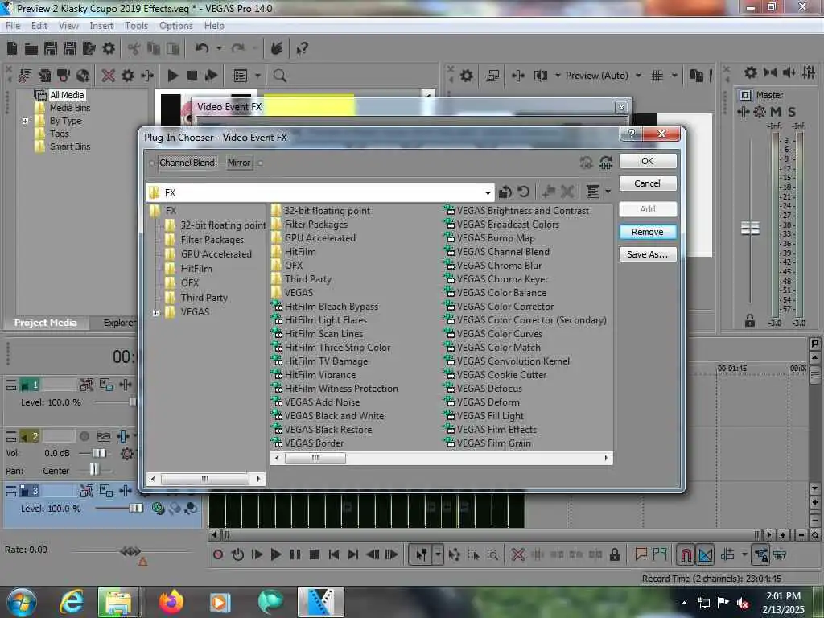Toggle the Master bus Solo S button
The width and height of the screenshot is (824, 618).
pyautogui.click(x=792, y=112)
